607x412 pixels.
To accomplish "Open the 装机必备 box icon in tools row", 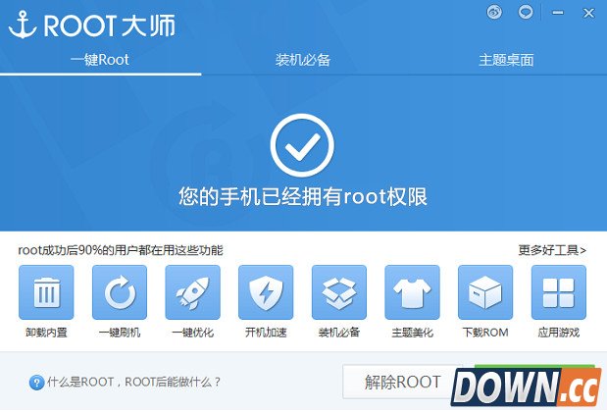I will click(339, 292).
